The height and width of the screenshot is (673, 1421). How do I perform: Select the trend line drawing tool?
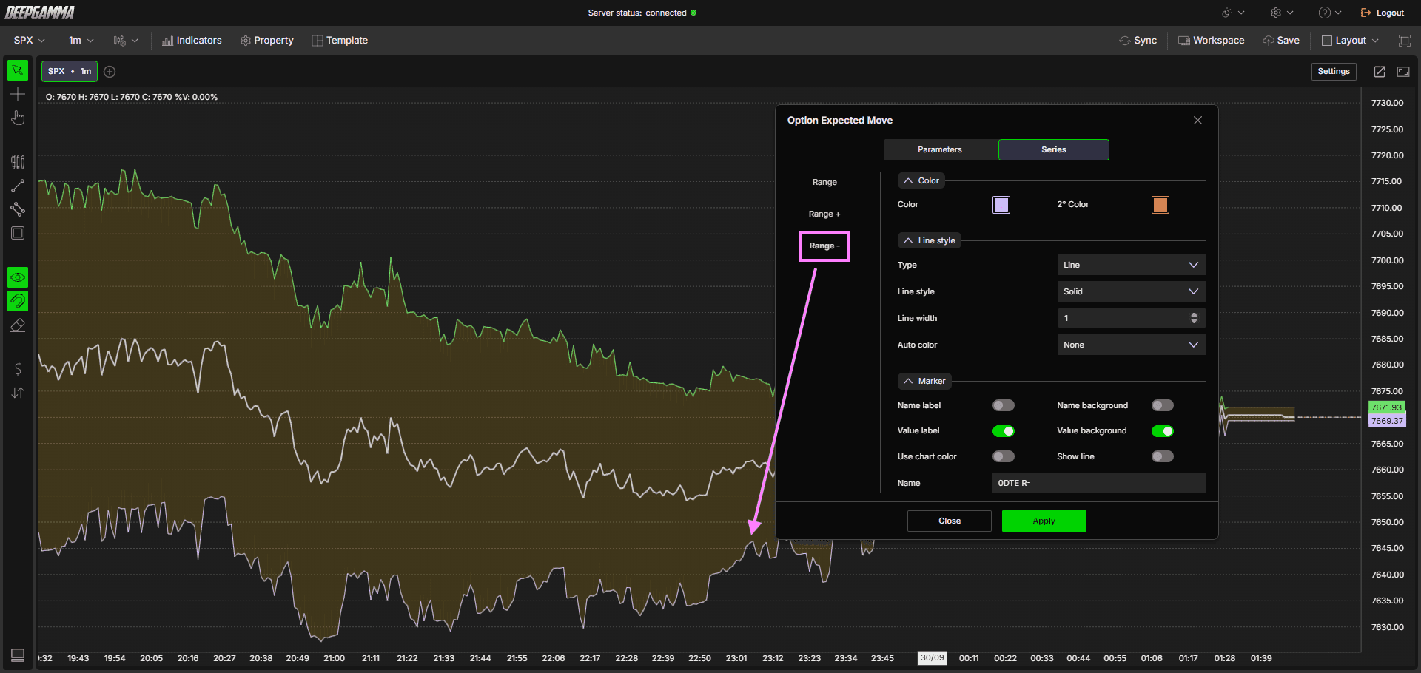coord(18,185)
